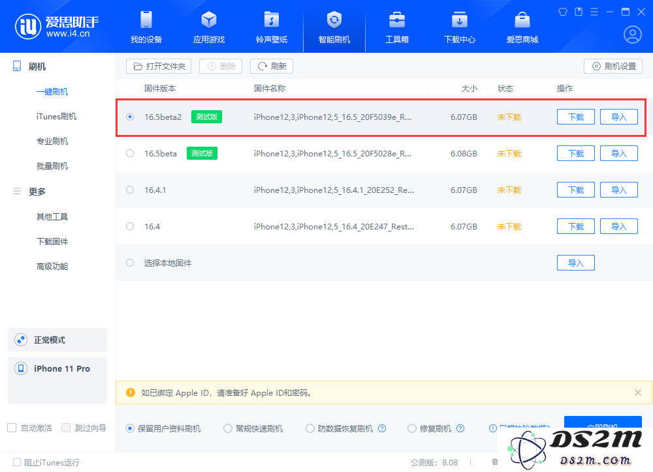Select the 选择本地固件 radio button

tap(130, 263)
